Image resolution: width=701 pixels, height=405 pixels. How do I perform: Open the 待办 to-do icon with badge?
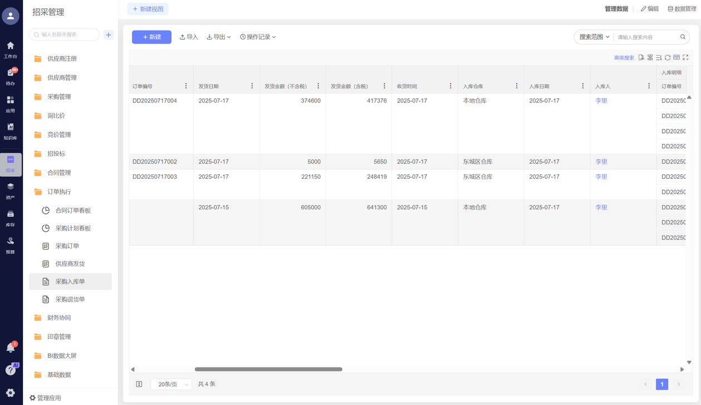(10, 76)
